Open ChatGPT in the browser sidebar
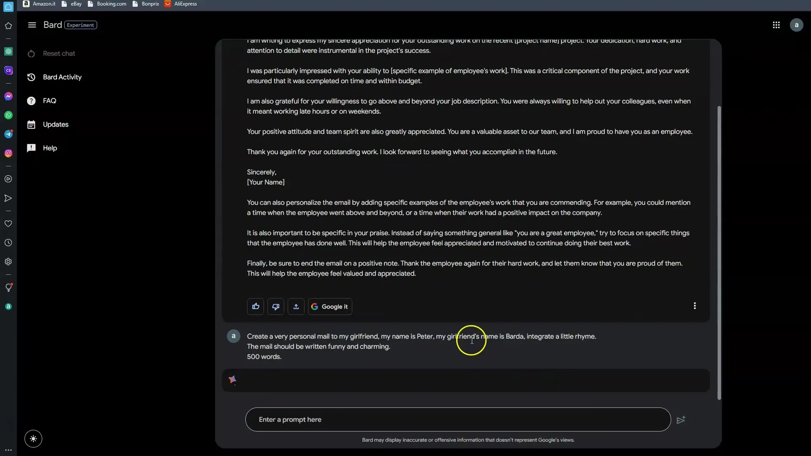Screen dimensions: 811x456 click(8, 52)
